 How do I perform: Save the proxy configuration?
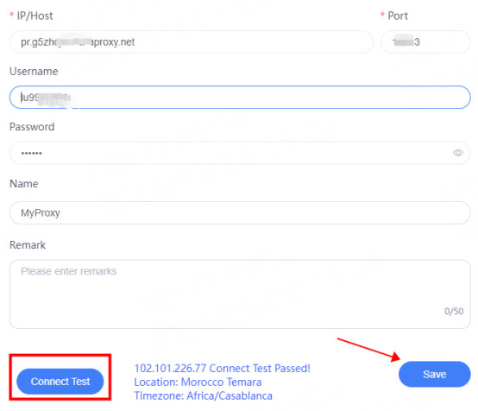[x=434, y=374]
